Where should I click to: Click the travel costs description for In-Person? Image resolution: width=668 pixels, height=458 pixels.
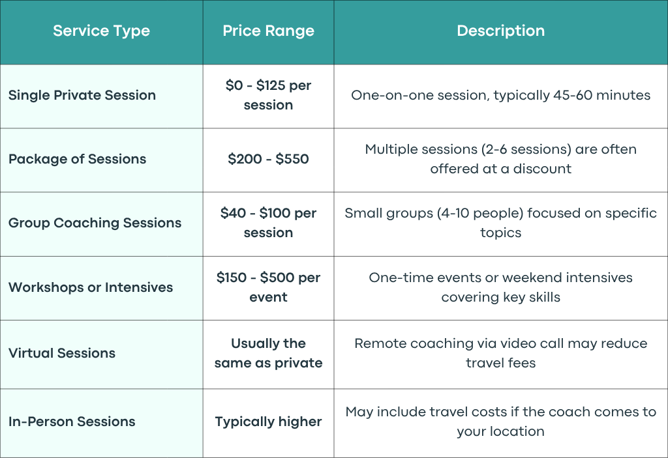[500, 422]
